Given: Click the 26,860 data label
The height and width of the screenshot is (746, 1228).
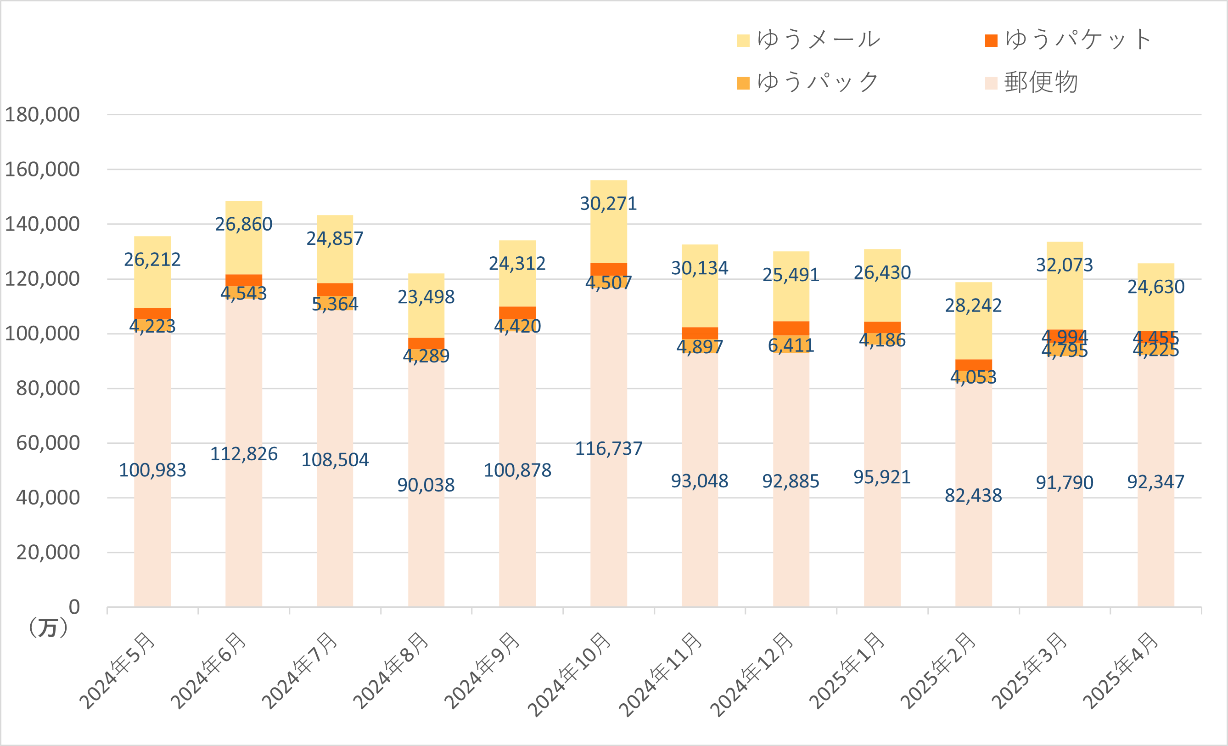Looking at the screenshot, I should 244,225.
